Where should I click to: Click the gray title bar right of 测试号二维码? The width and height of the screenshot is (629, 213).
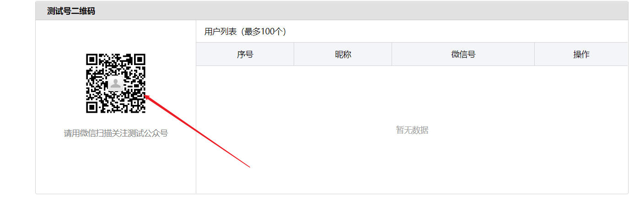[361, 11]
